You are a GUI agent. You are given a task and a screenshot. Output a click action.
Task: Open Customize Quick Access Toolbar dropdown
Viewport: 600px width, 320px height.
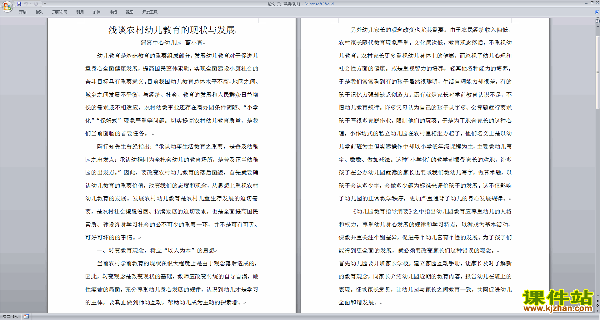[x=45, y=4]
